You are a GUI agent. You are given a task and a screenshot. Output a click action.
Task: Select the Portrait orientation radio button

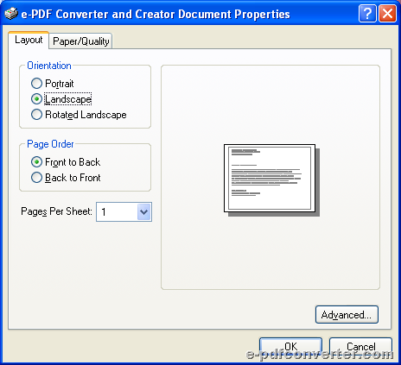click(x=36, y=84)
